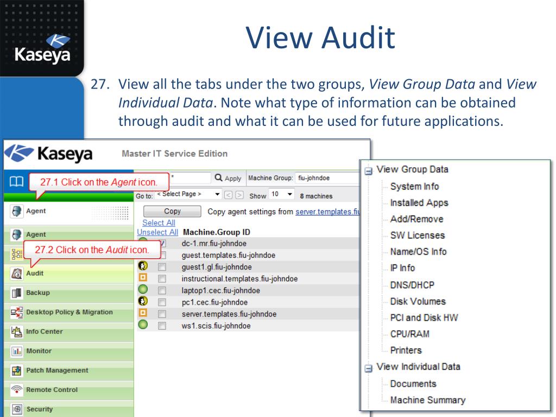
Task: Open the Info Center icon
Action: pos(16,332)
